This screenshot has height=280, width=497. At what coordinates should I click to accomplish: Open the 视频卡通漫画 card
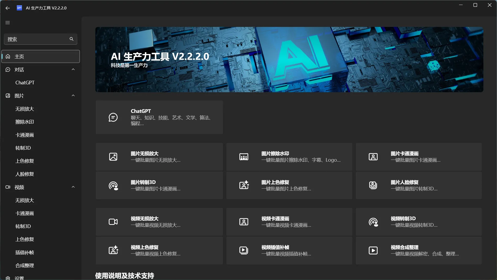(x=289, y=222)
